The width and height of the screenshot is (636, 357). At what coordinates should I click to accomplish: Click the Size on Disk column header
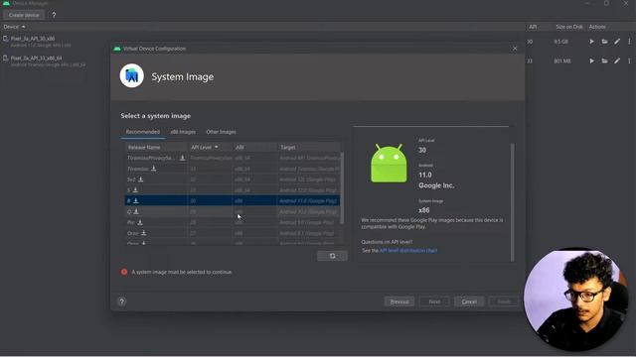coord(569,27)
